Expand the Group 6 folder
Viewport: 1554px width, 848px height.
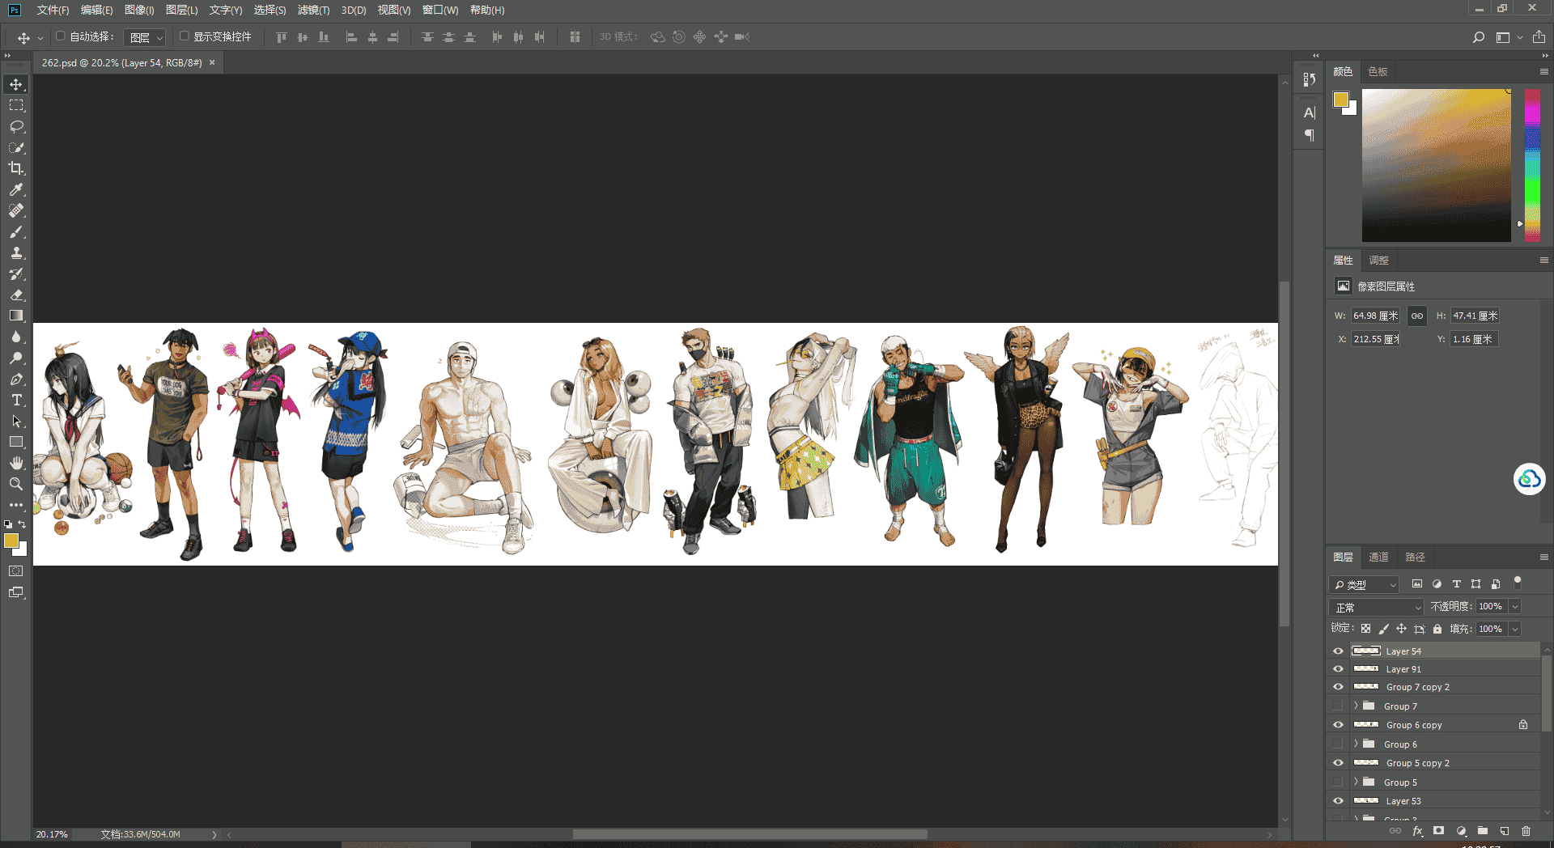pyautogui.click(x=1356, y=744)
